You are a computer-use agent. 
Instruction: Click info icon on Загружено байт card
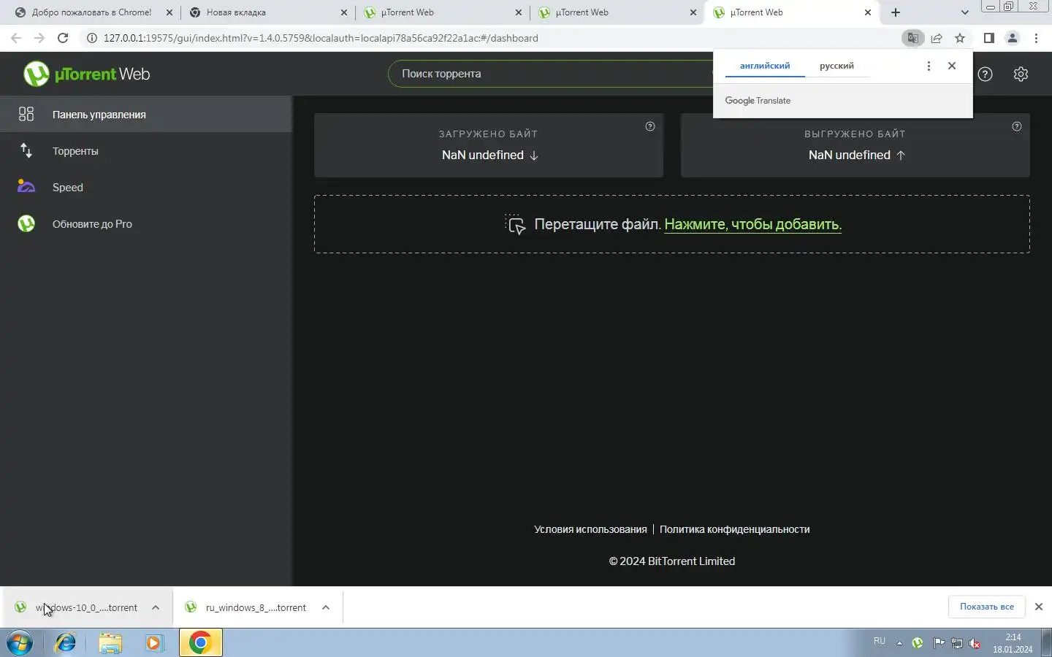tap(650, 126)
